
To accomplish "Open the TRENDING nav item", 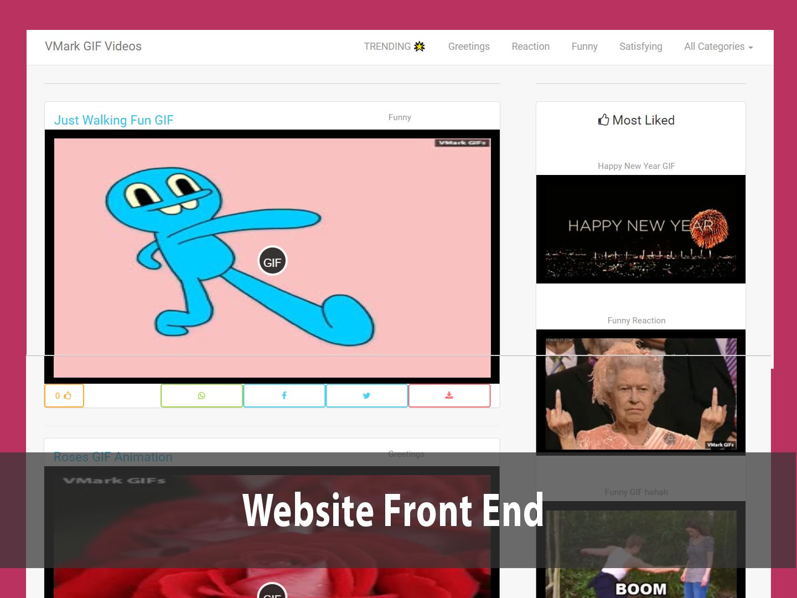I will tap(394, 47).
